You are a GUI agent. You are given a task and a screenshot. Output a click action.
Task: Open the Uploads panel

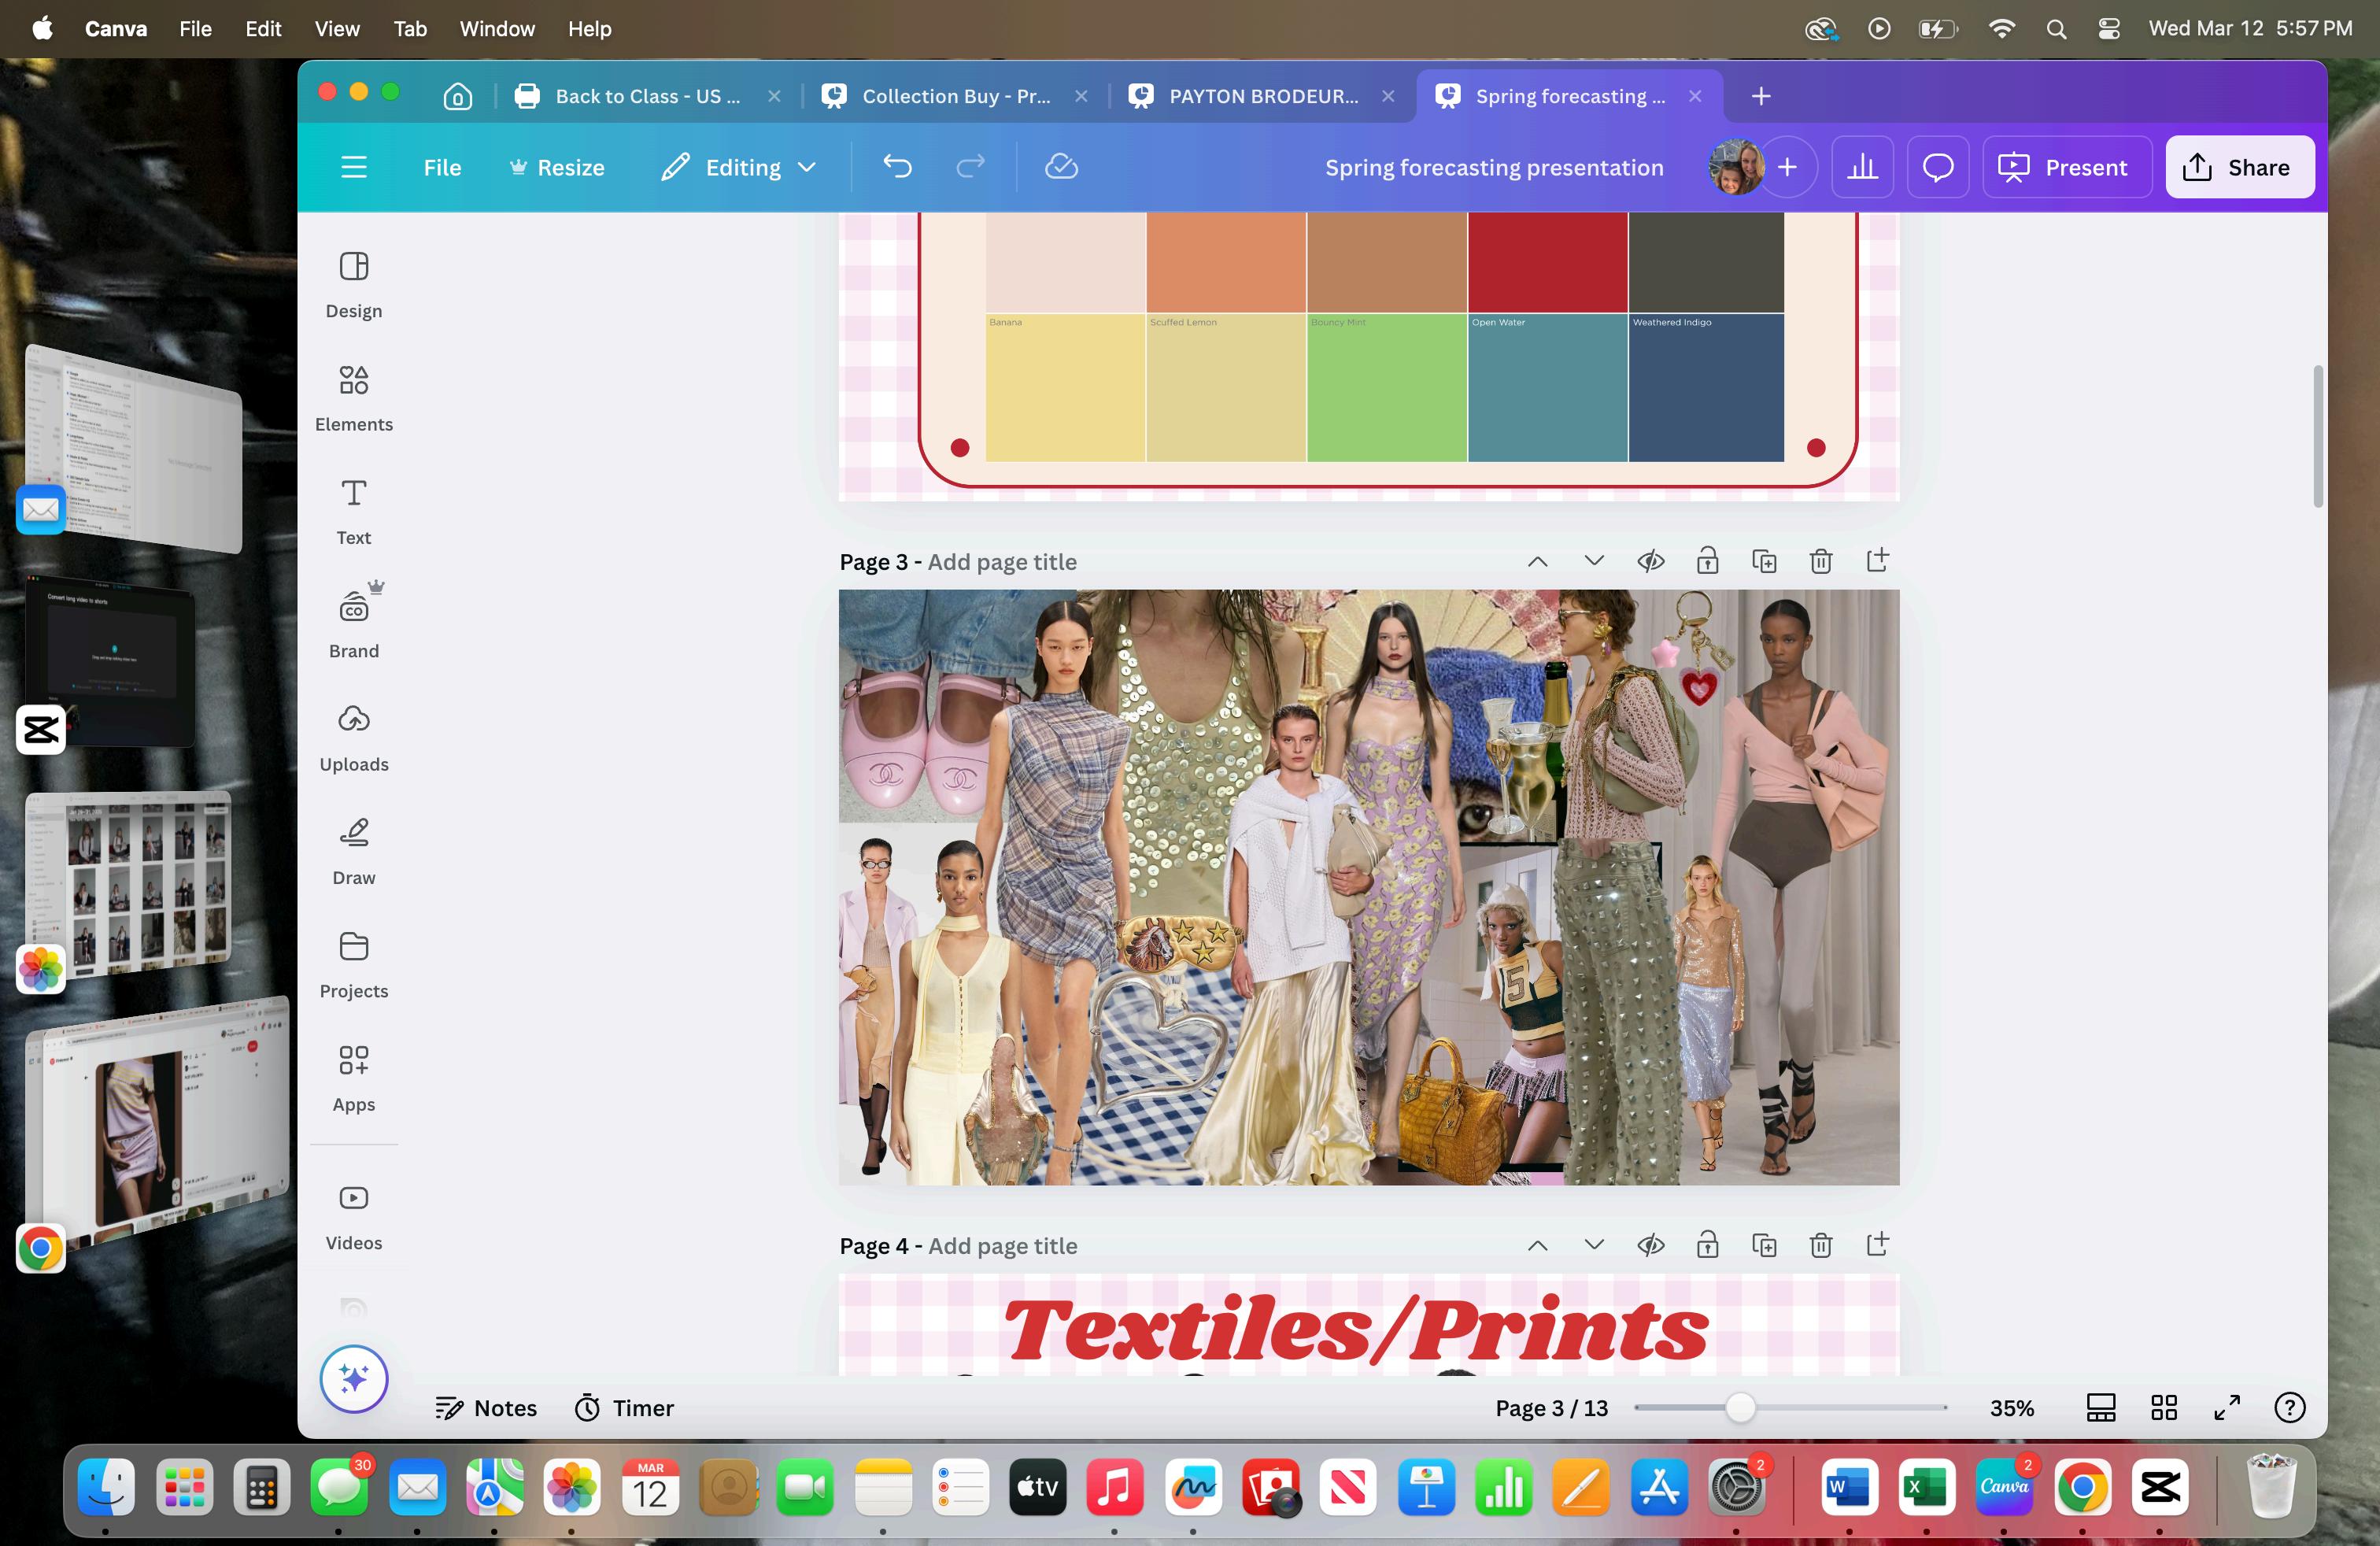point(353,737)
